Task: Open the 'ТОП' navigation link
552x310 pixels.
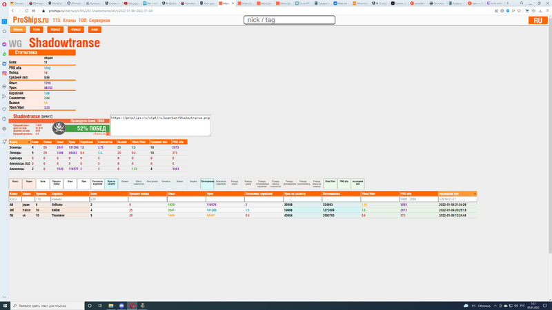Action: [x=83, y=21]
